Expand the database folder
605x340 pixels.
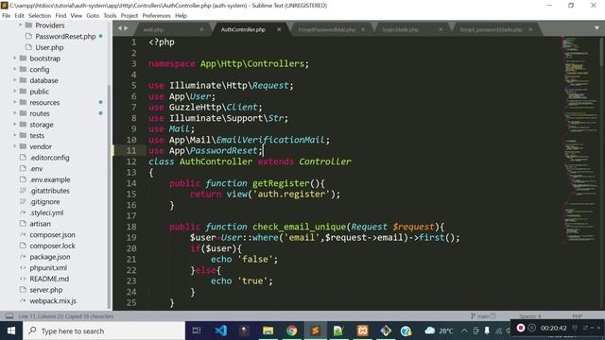coord(15,80)
